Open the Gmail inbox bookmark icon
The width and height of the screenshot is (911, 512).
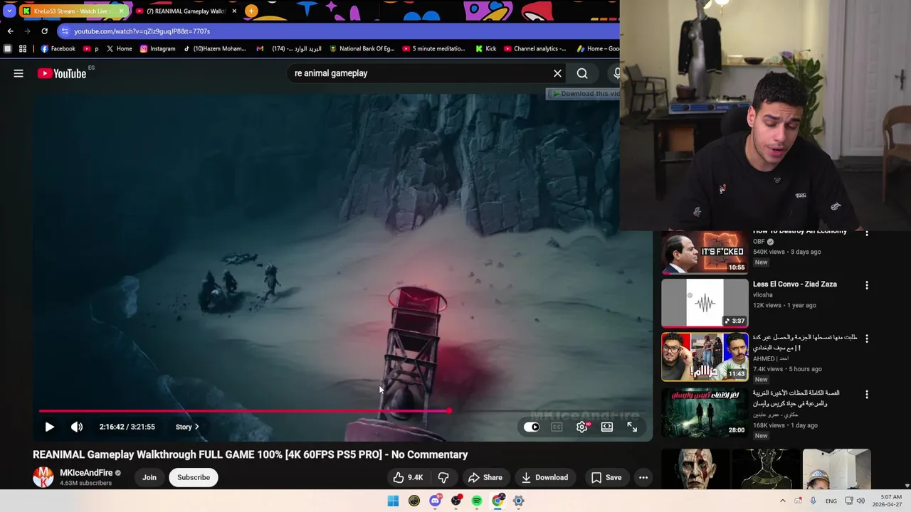click(260, 48)
